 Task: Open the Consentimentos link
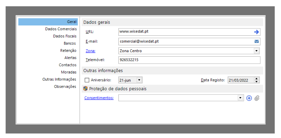[x=99, y=98]
